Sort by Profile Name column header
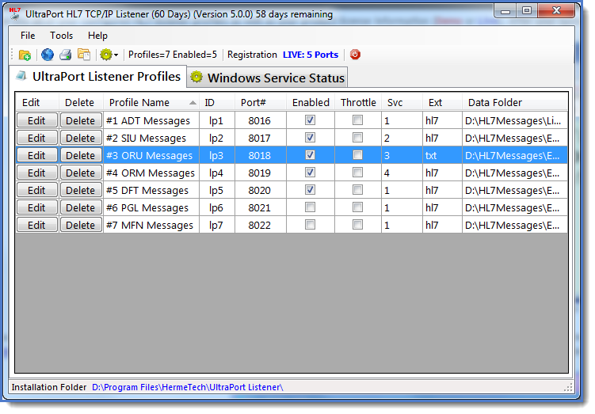Screen dimensions: 595x414 [x=151, y=103]
